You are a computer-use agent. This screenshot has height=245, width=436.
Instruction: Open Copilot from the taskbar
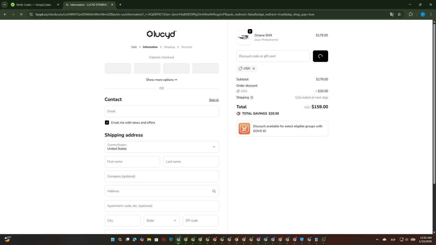(x=142, y=239)
